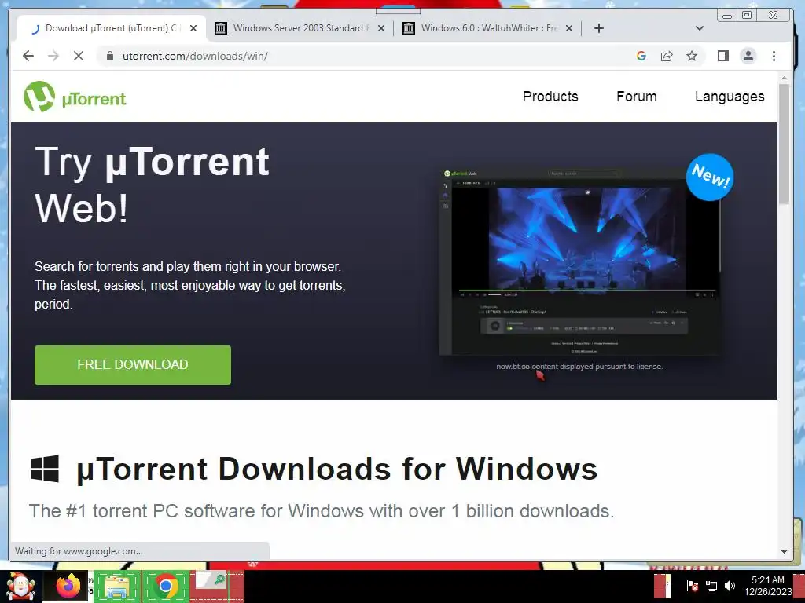The width and height of the screenshot is (805, 603).
Task: Open the Products menu
Action: coord(550,97)
